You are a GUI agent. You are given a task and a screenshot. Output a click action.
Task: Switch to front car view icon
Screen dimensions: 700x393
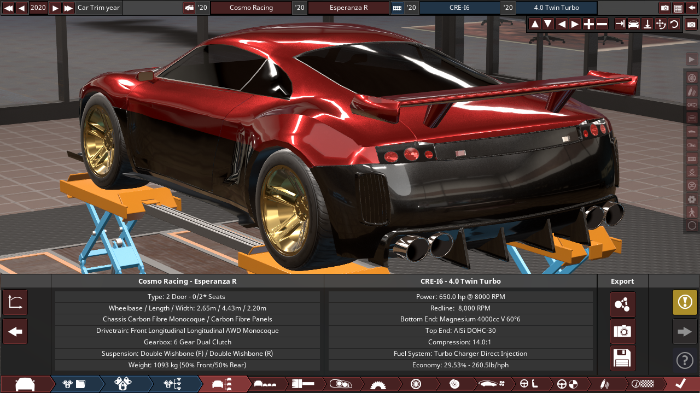point(633,24)
